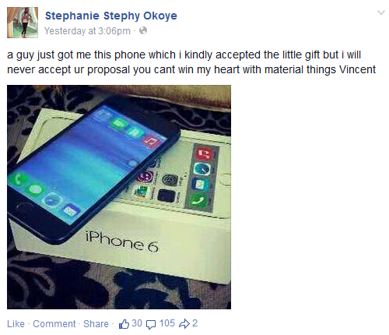Image resolution: width=389 pixels, height=335 pixels.
Task: Click the globe public privacy icon
Action: point(143,30)
